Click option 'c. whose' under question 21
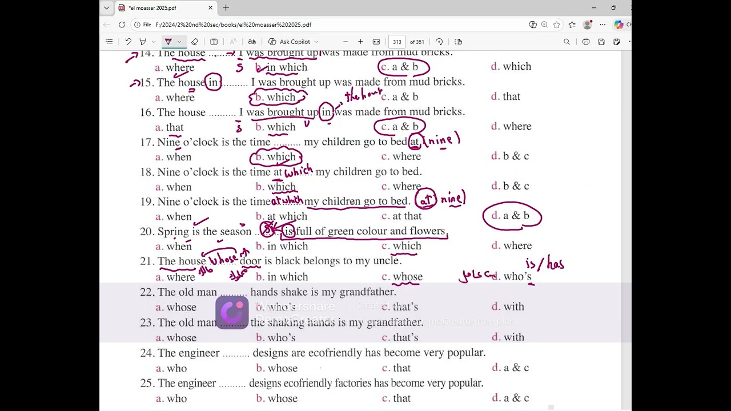Screen dimensions: 731x411 [402, 277]
